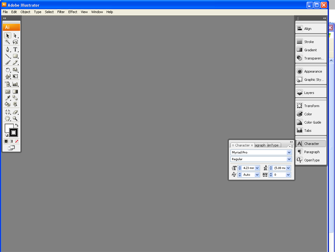Select the Blend tool
The width and height of the screenshot is (335, 252).
coord(15,98)
